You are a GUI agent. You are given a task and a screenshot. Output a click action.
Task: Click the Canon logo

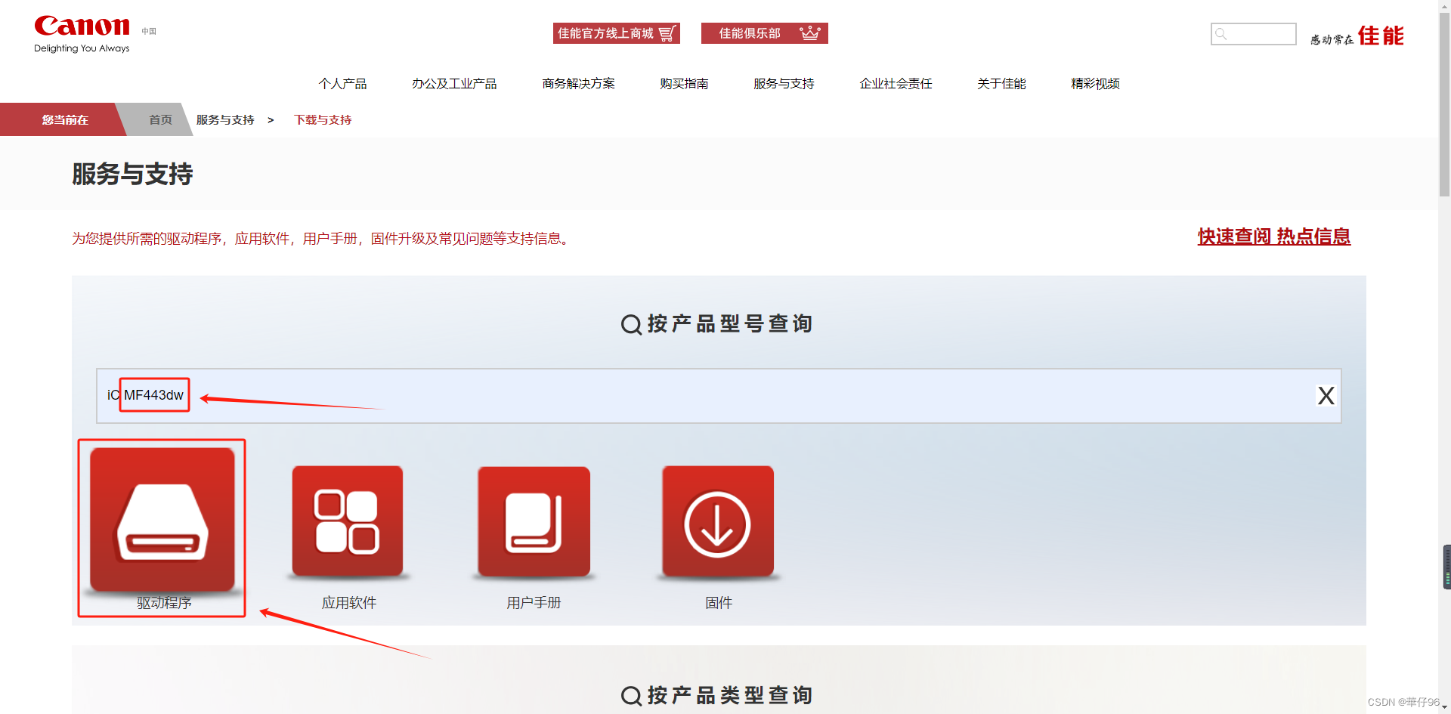tap(82, 34)
